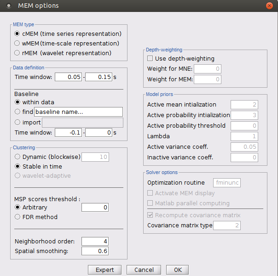278x276 pixels.
Task: Click the window menu icon in title bar
Action: point(9,6)
